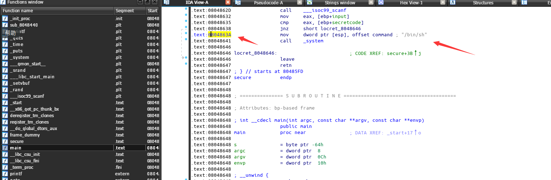Select the __do_global_dtors_aux function name
This screenshot has height=180, width=551.
click(x=34, y=129)
